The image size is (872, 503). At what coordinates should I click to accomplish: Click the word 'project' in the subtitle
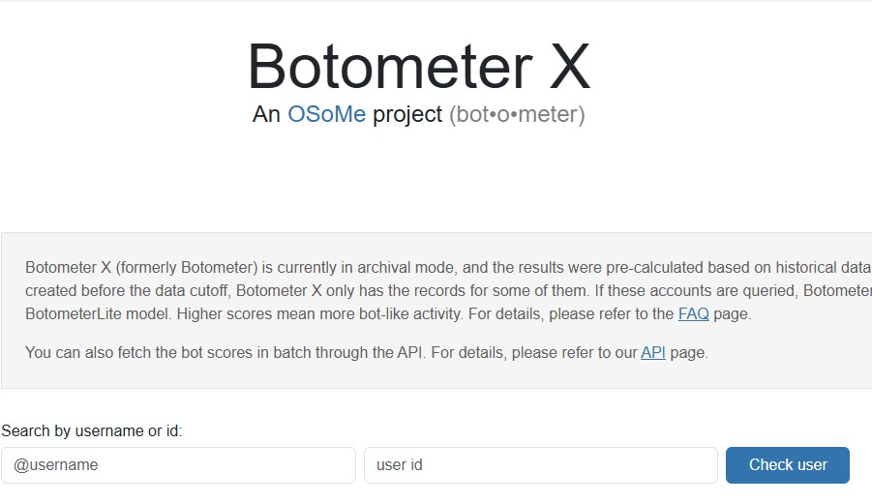pyautogui.click(x=407, y=115)
